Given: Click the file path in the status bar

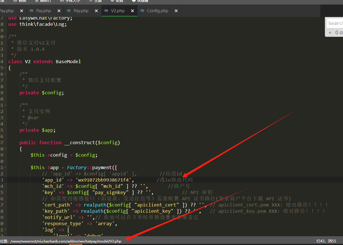Looking at the screenshot, I should 66,241.
